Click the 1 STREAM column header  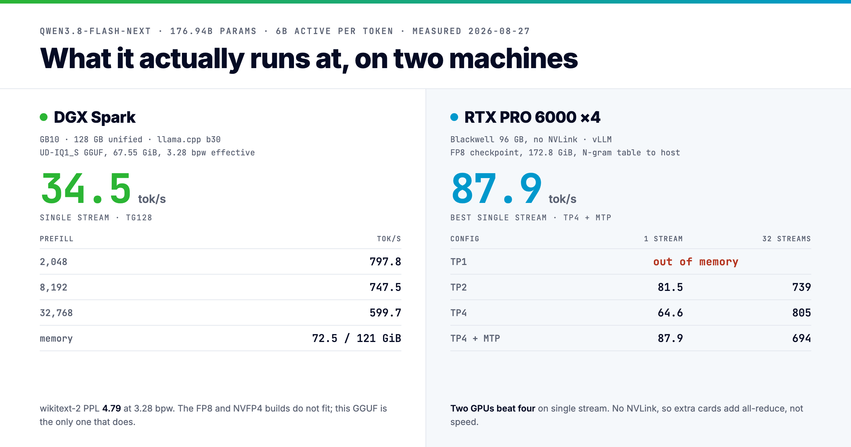click(663, 239)
